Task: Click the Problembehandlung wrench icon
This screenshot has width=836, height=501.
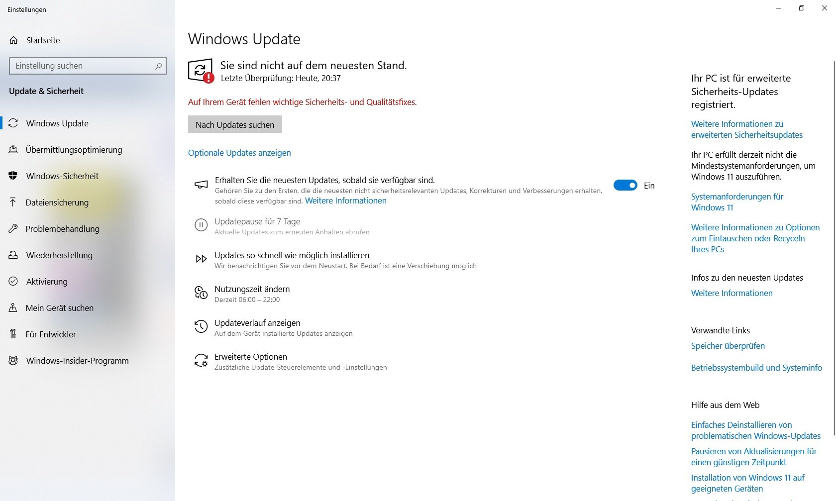Action: point(13,229)
